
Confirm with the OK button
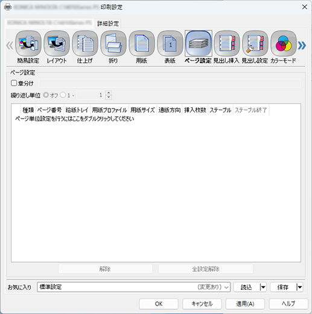point(159,304)
